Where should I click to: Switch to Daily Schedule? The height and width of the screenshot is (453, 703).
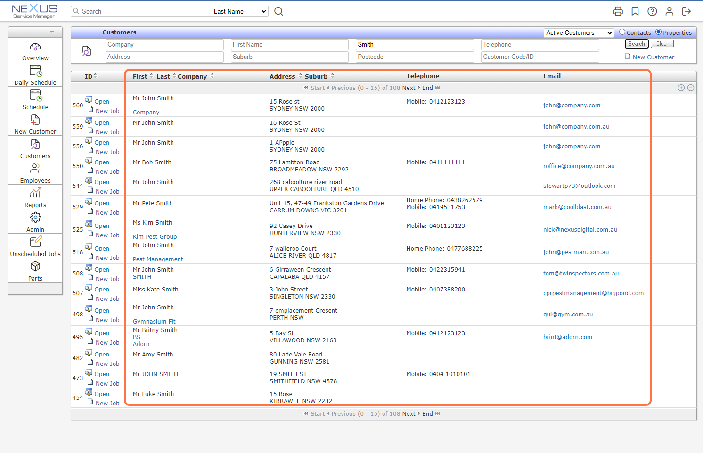pyautogui.click(x=35, y=74)
